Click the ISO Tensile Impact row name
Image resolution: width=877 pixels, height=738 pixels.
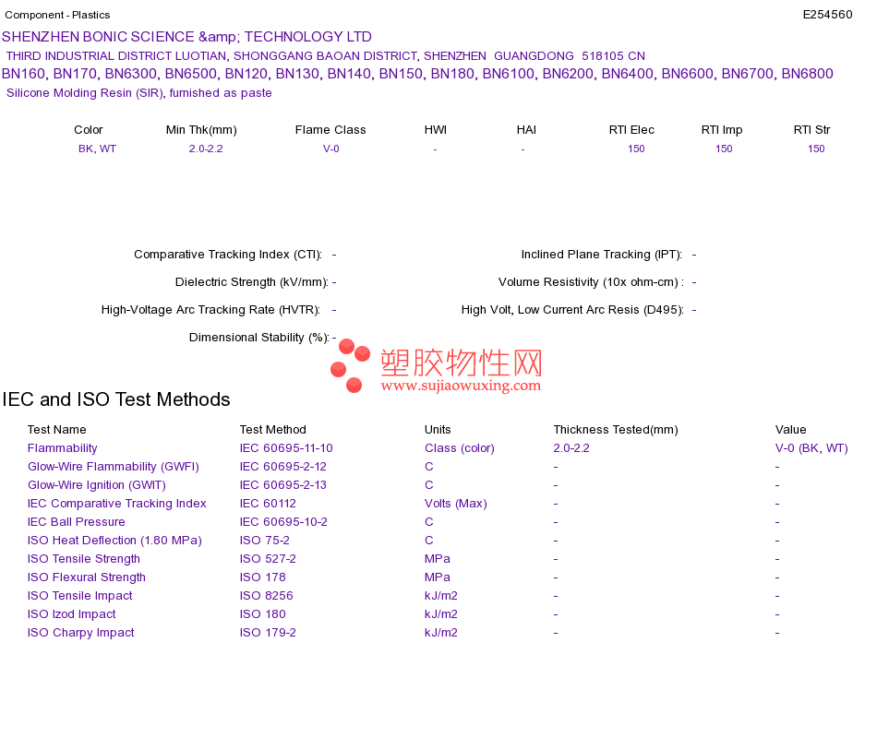point(80,595)
